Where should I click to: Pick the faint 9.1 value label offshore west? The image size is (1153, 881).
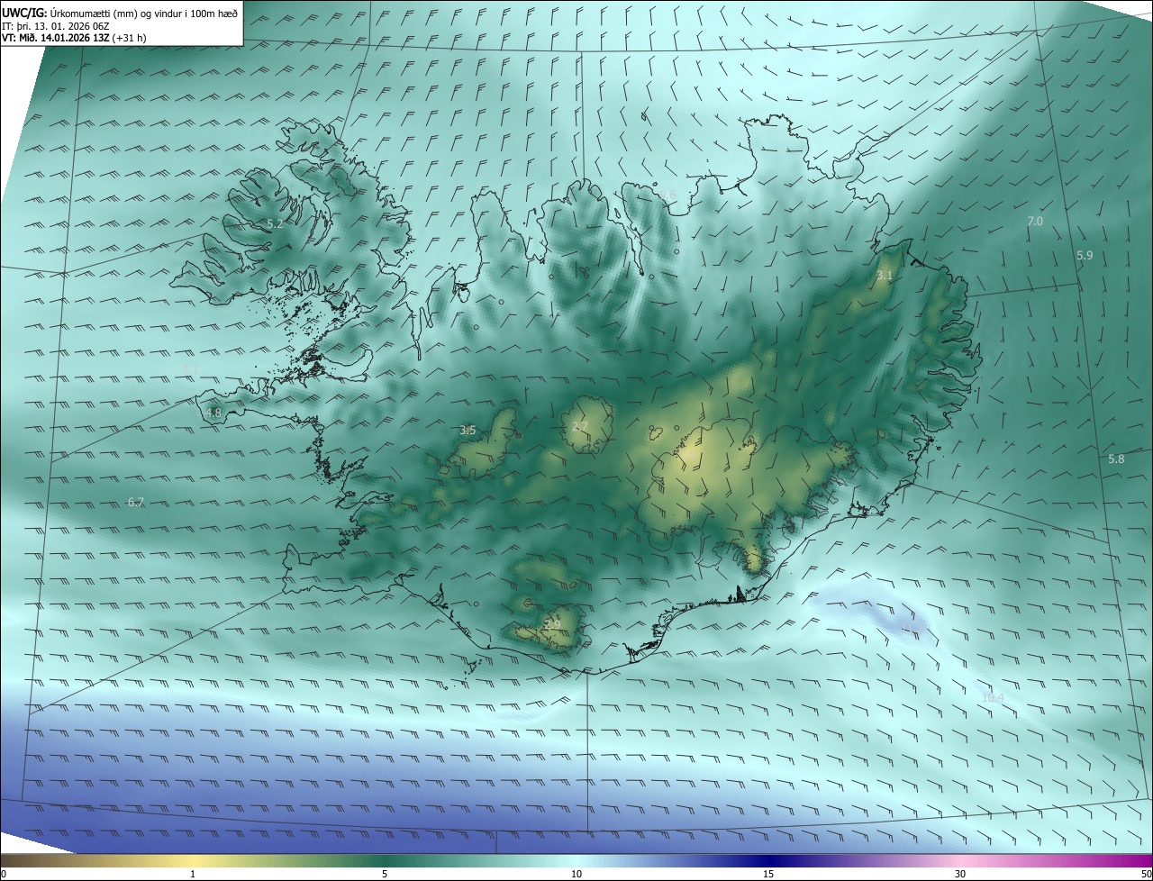(x=190, y=371)
